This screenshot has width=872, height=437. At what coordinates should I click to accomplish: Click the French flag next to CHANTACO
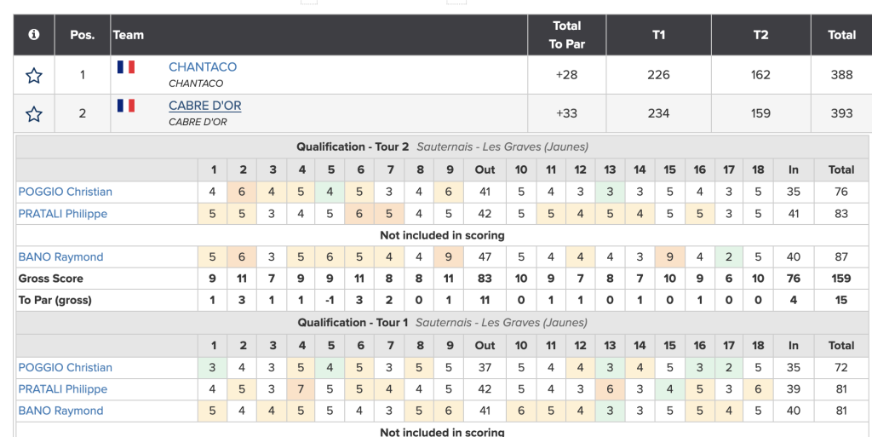[126, 67]
